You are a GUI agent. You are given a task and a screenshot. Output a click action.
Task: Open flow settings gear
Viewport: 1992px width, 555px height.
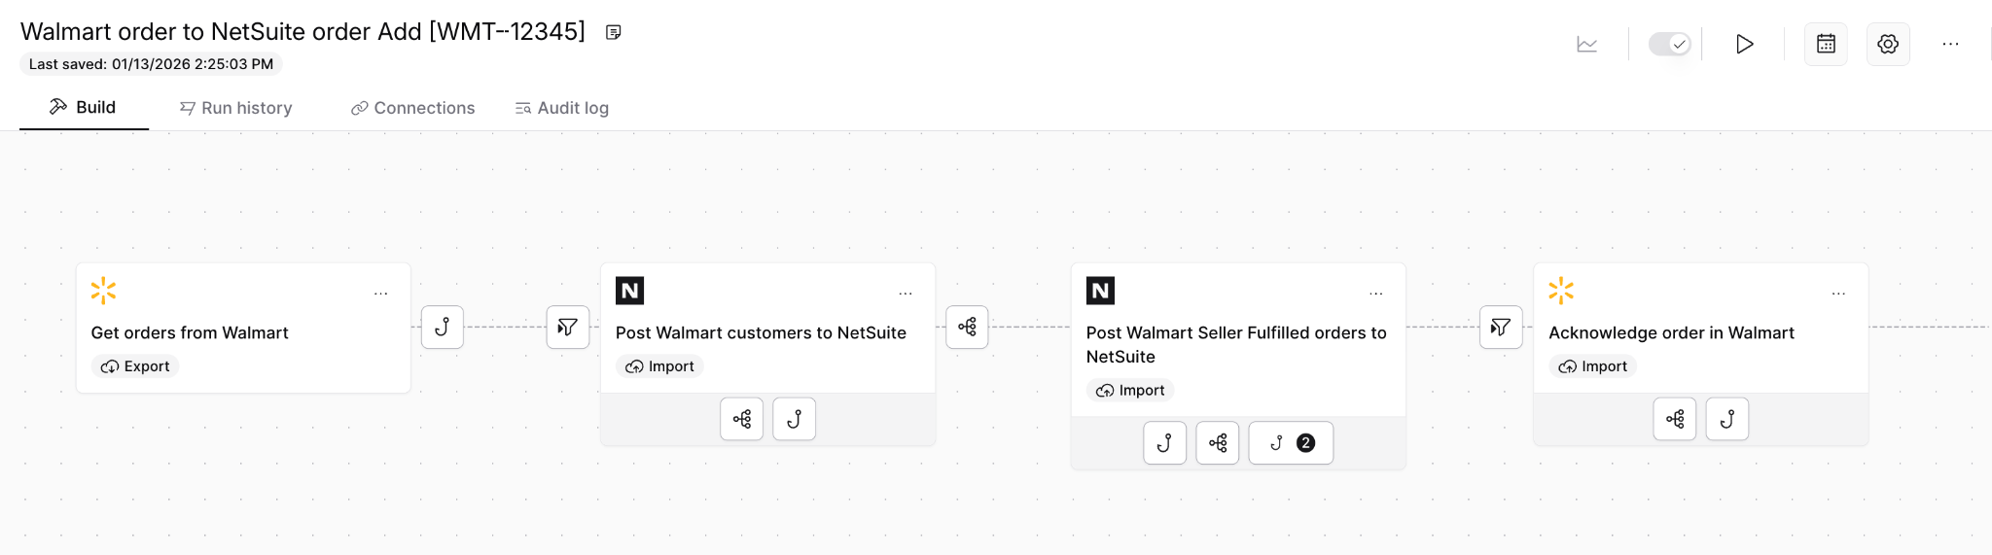coord(1888,44)
